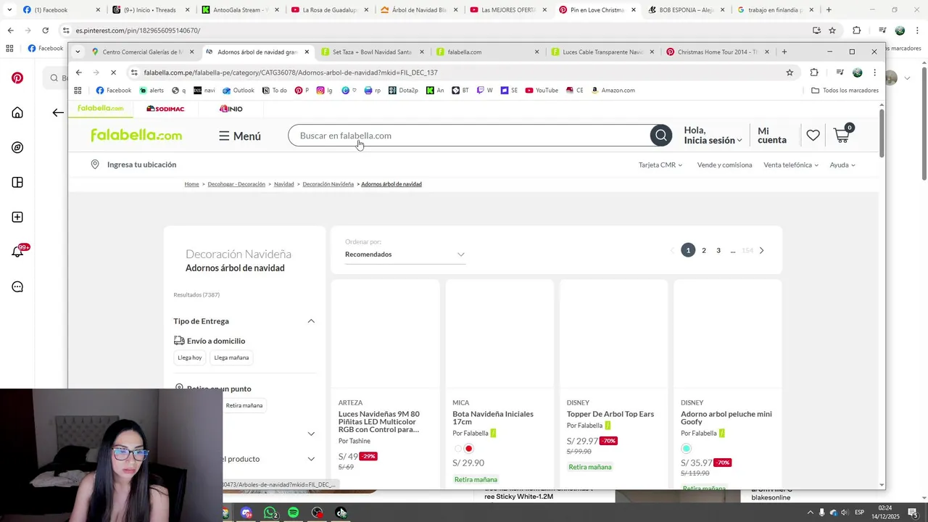Click Ingresa tu ubicación link
Screen dimensions: 928x522
(141, 165)
